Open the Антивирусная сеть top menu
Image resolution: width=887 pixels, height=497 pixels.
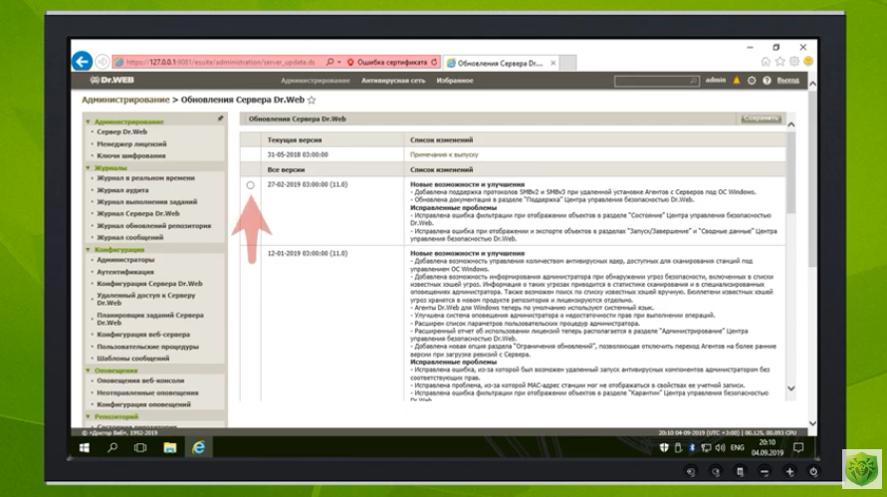393,81
